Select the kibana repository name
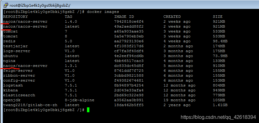The width and height of the screenshot is (259, 123). click(x=10, y=90)
